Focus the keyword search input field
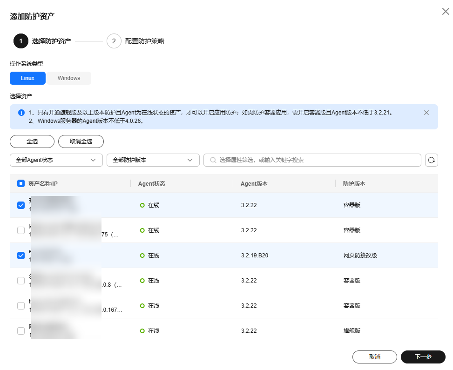 tap(317, 160)
